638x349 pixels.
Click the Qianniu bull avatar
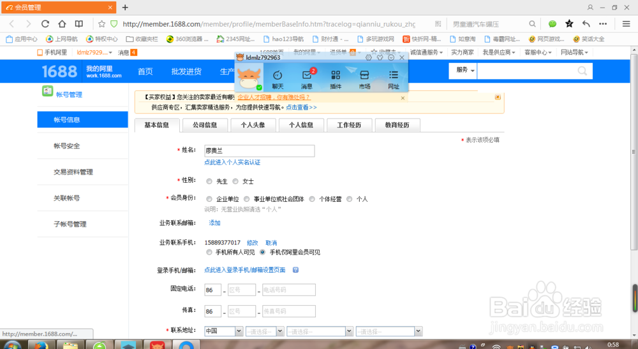[x=249, y=78]
